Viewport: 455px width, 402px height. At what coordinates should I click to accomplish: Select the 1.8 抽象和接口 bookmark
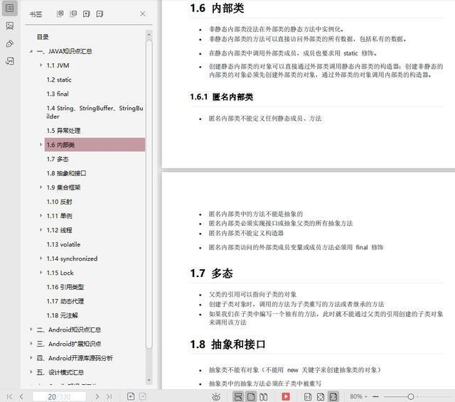(66, 173)
